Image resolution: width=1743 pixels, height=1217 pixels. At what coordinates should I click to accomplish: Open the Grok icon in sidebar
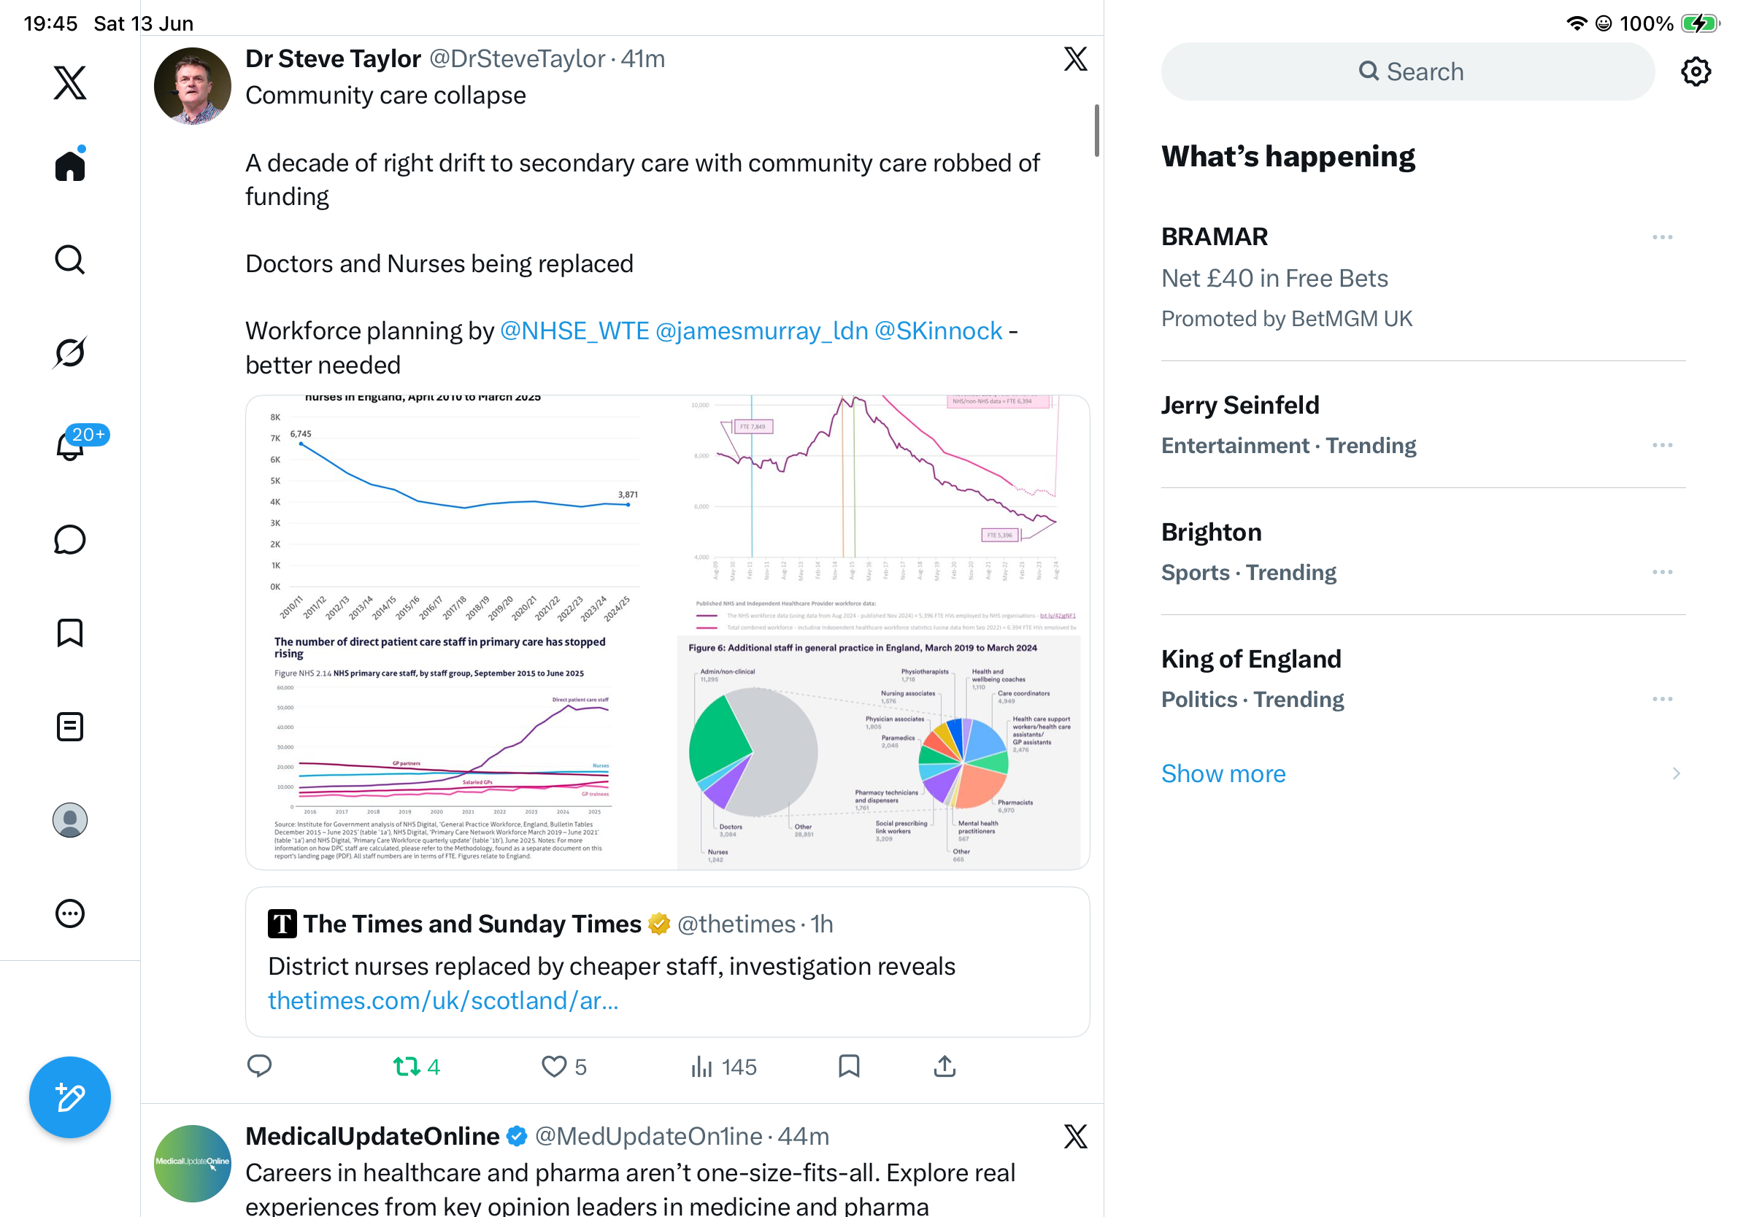(x=70, y=352)
